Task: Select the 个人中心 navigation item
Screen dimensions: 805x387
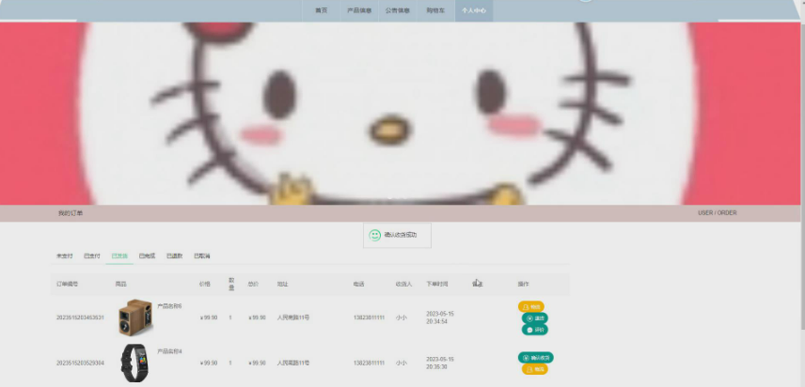Action: point(474,10)
